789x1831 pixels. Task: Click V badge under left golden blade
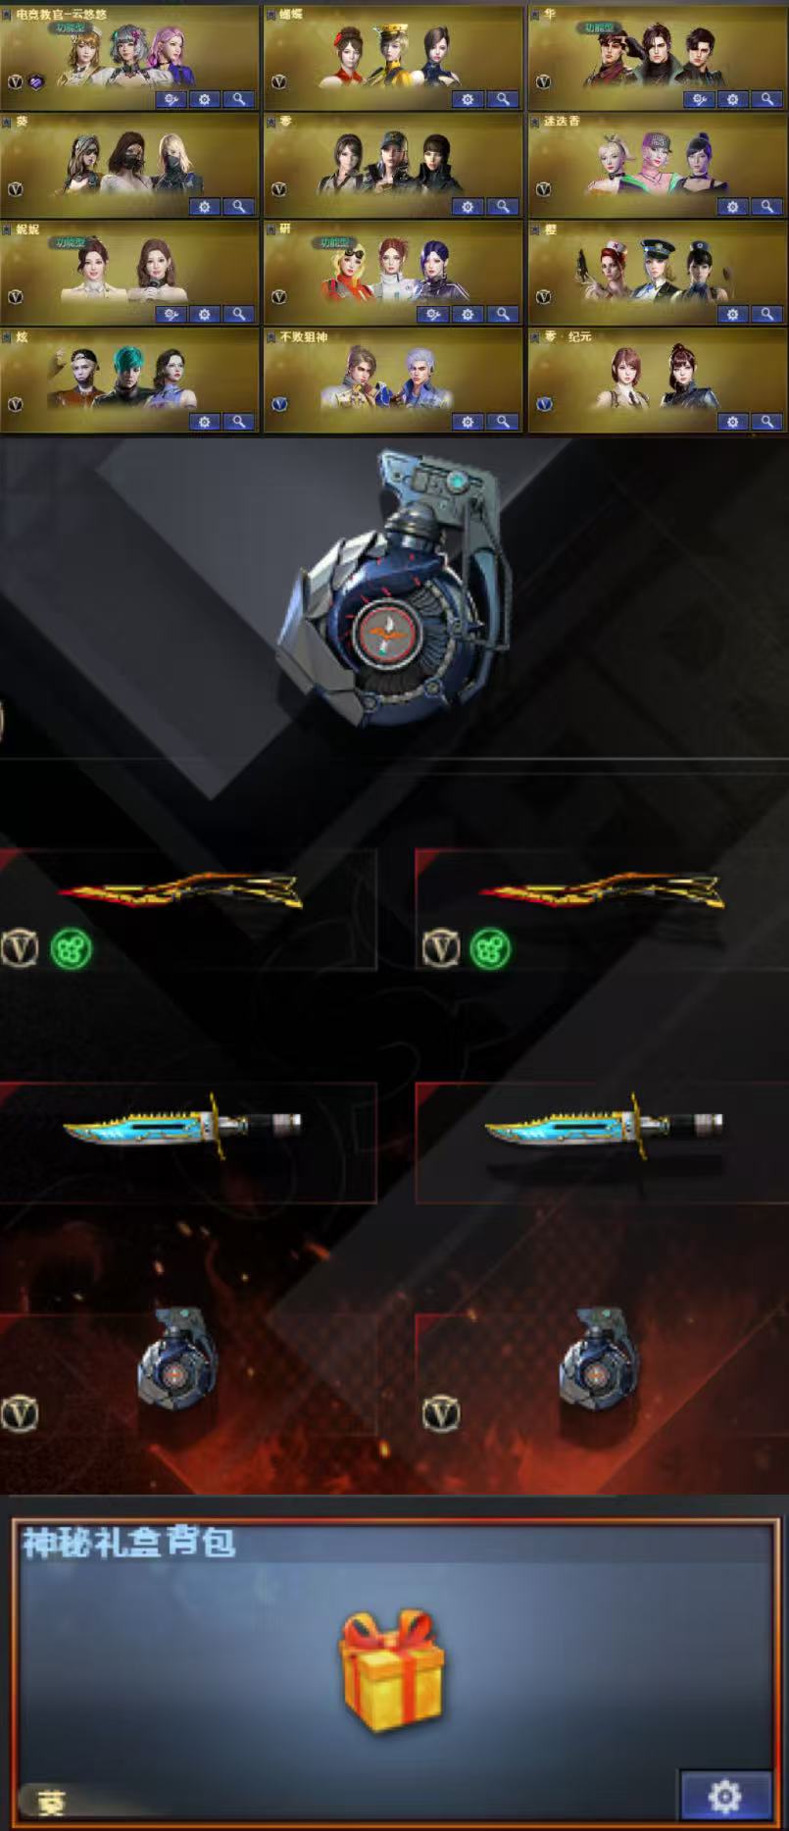pos(18,948)
